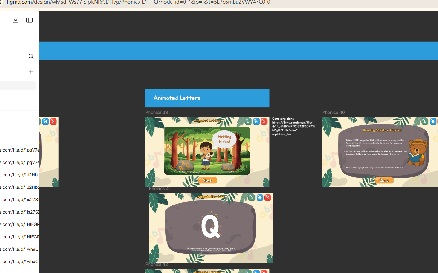Select the Phonics 41 frame label
438x273 pixels.
click(160, 189)
